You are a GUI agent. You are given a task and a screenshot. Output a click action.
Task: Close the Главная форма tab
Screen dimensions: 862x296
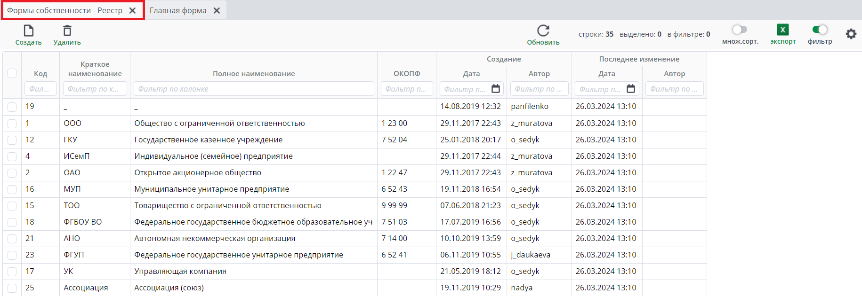(217, 10)
